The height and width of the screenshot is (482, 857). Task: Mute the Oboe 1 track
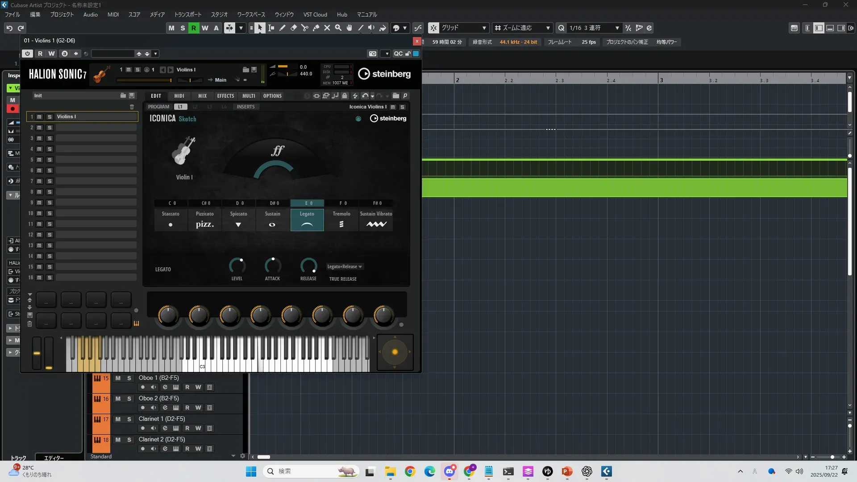(118, 378)
